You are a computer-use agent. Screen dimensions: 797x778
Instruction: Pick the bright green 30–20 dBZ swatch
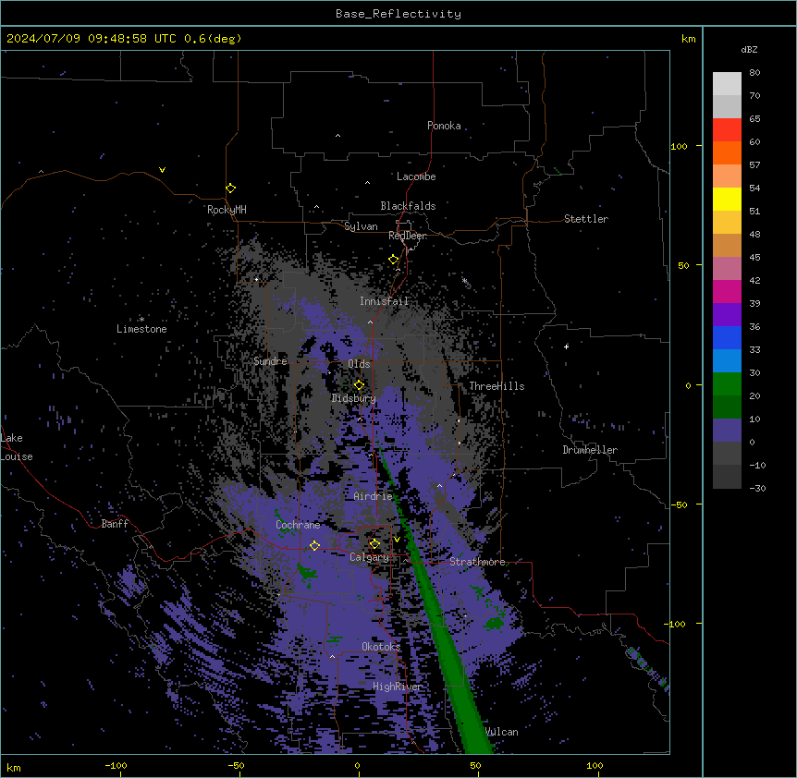[x=727, y=384]
